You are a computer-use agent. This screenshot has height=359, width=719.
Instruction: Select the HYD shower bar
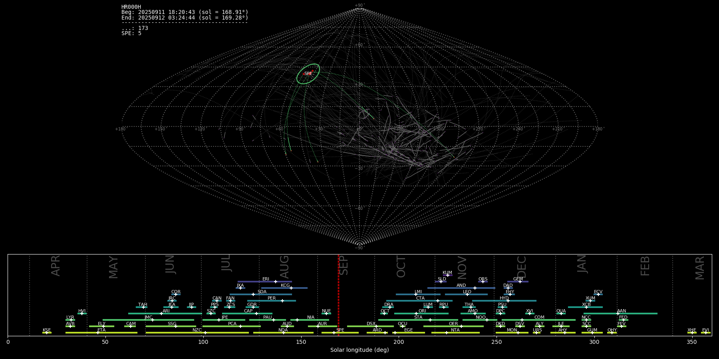pyautogui.click(x=504, y=301)
